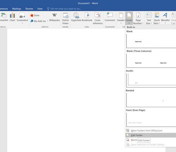Click the More Footers from Office.com icon
This screenshot has width=176, height=152.
[x=128, y=130]
